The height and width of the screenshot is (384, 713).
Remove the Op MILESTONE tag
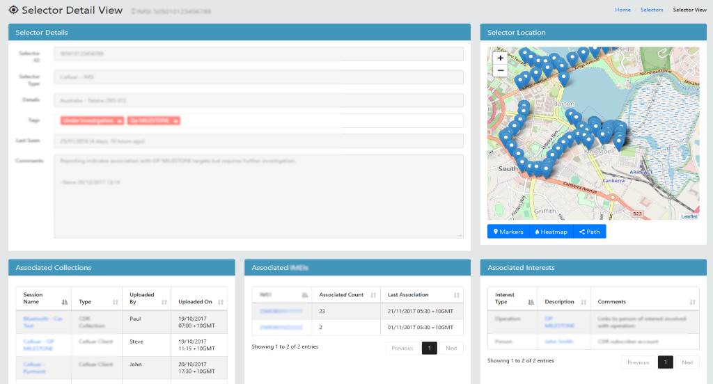[175, 121]
